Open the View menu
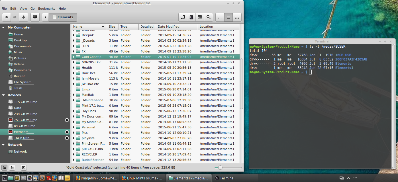Screen dimensions: 398x182 (23, 9)
